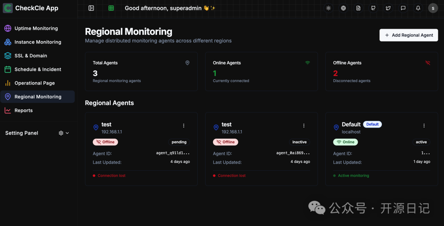
Task: Click location pin icon of Default agent
Action: click(336, 128)
